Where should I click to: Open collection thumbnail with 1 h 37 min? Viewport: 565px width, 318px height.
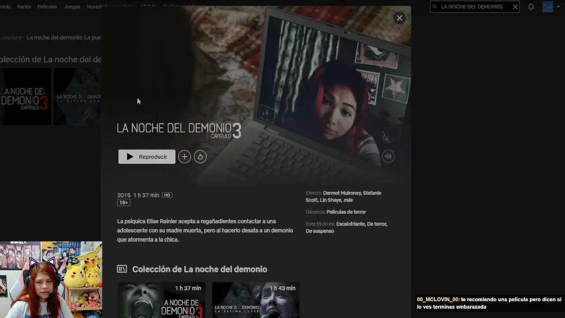pos(161,300)
